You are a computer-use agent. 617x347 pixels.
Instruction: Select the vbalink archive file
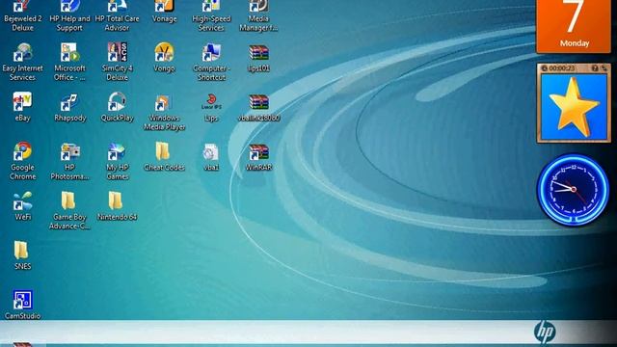[258, 107]
